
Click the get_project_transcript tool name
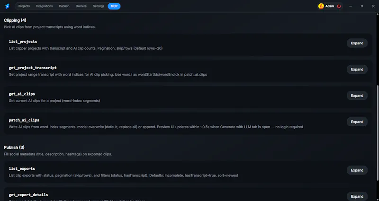coord(33,68)
